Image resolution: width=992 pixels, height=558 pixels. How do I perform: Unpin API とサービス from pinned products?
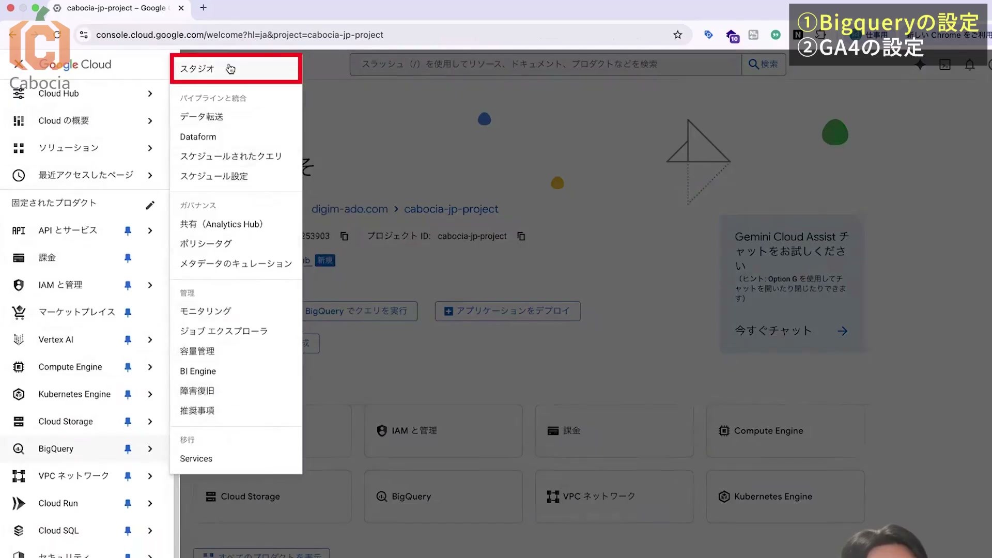click(128, 230)
